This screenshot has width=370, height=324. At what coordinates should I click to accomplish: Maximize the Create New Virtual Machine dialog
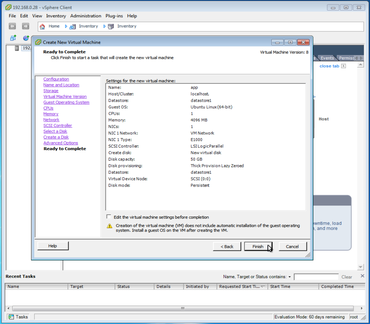pos(290,42)
